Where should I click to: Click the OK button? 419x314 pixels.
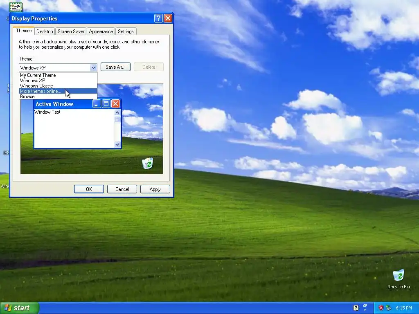coord(89,189)
